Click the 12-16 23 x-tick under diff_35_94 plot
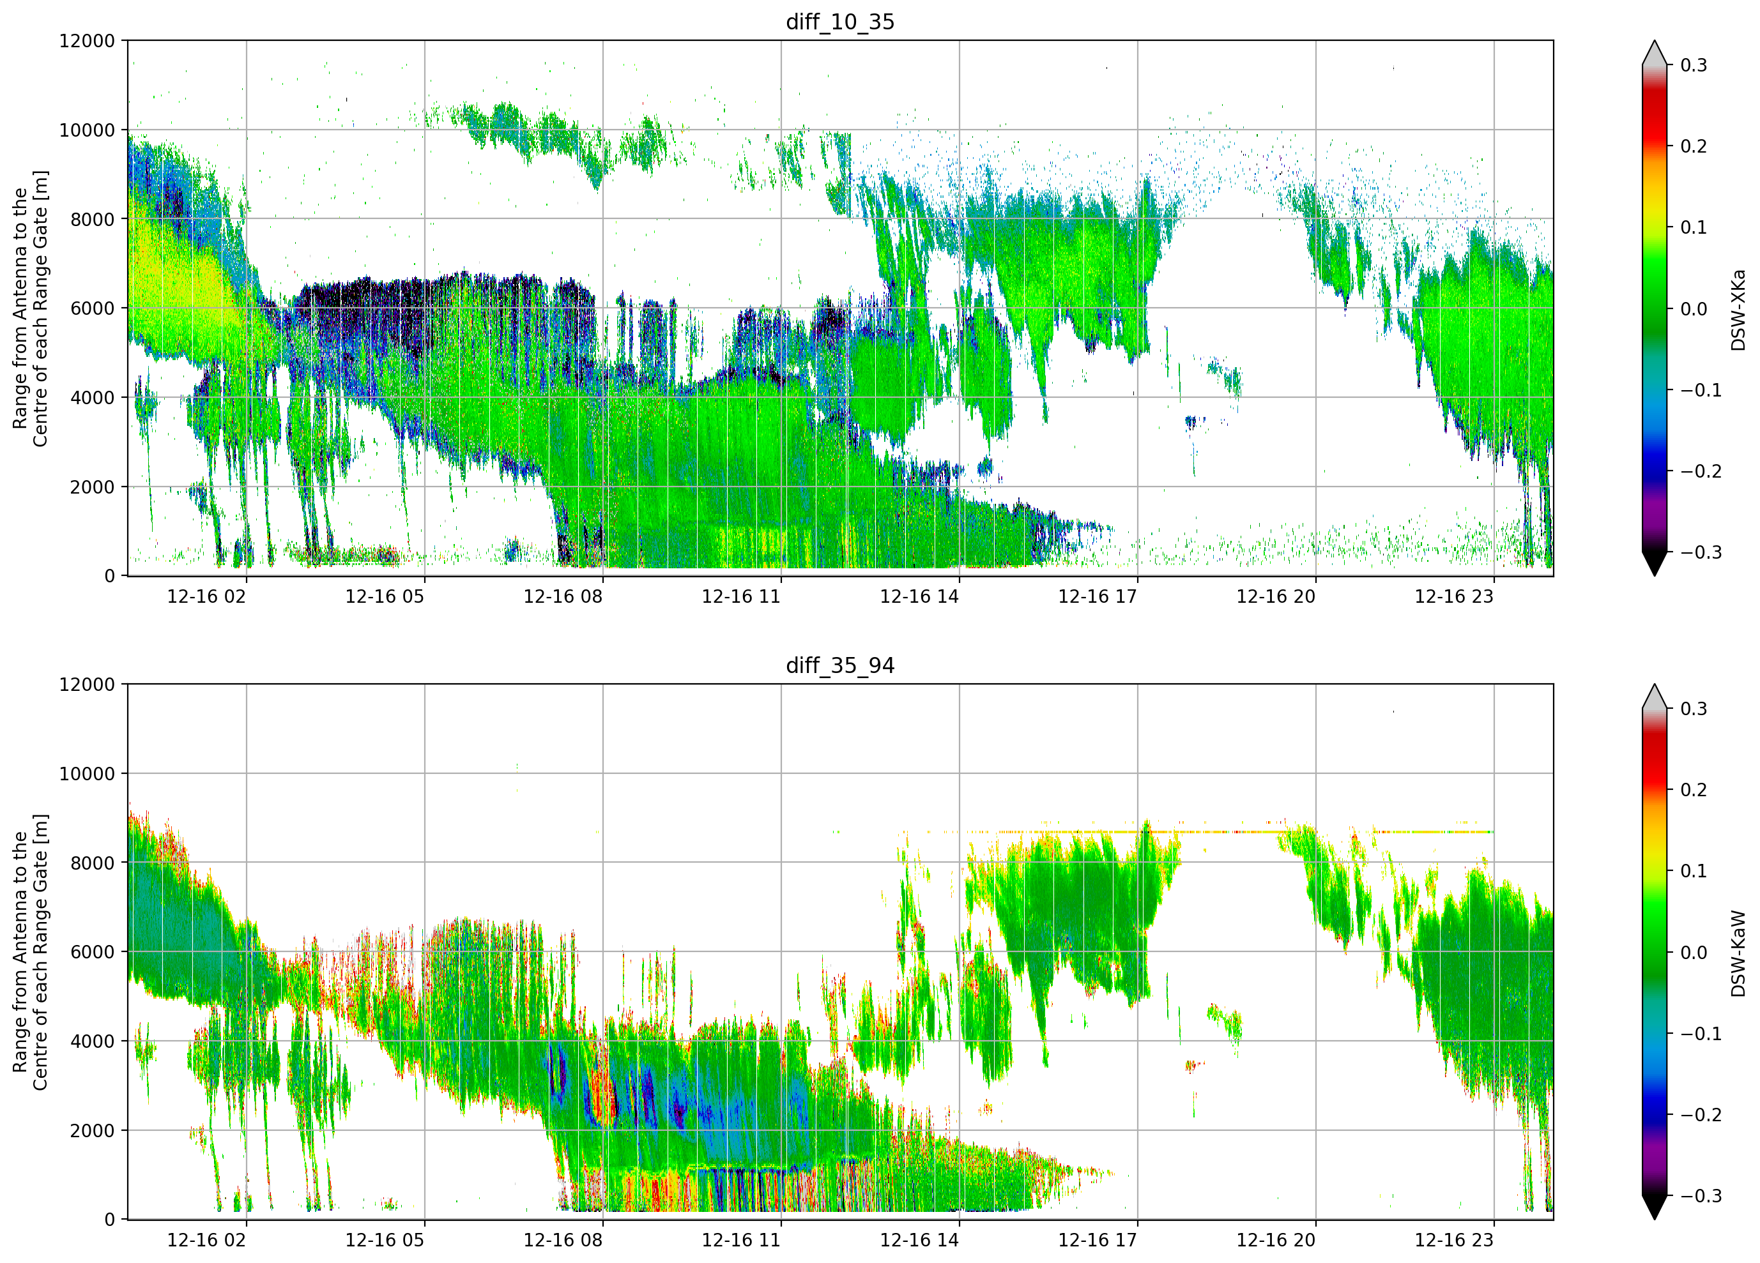The height and width of the screenshot is (1263, 1760). pos(1454,1241)
